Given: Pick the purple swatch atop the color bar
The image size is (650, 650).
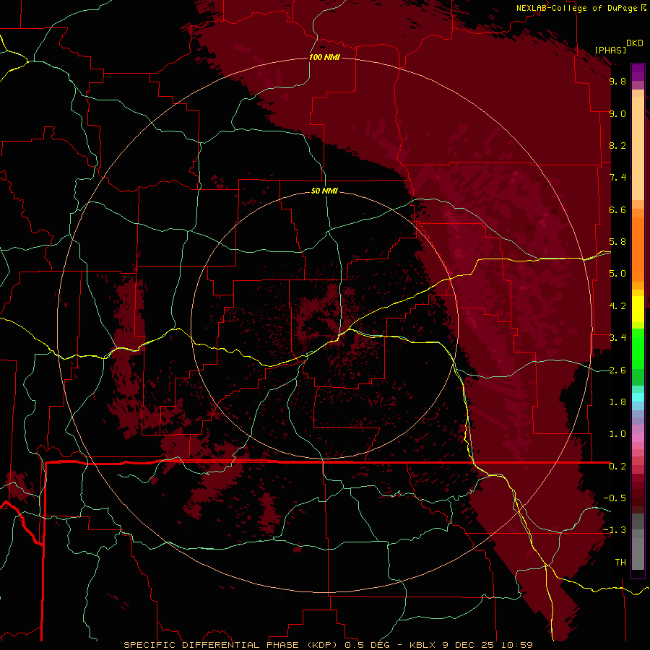Looking at the screenshot, I should pos(638,72).
